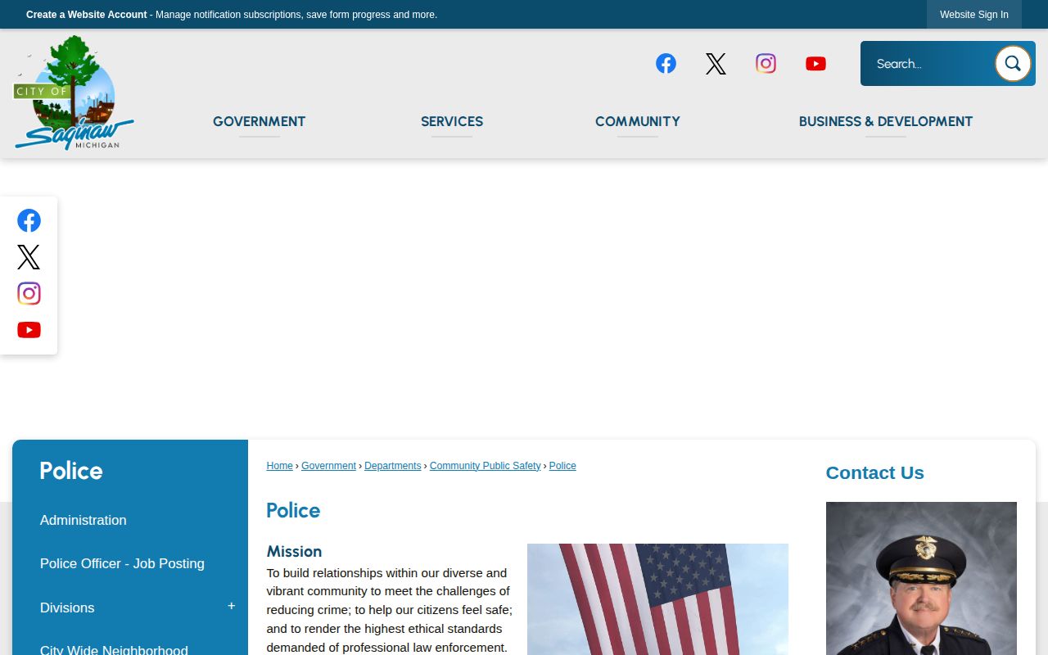Image resolution: width=1048 pixels, height=655 pixels.
Task: Expand the Divisions submenu
Action: click(x=232, y=607)
